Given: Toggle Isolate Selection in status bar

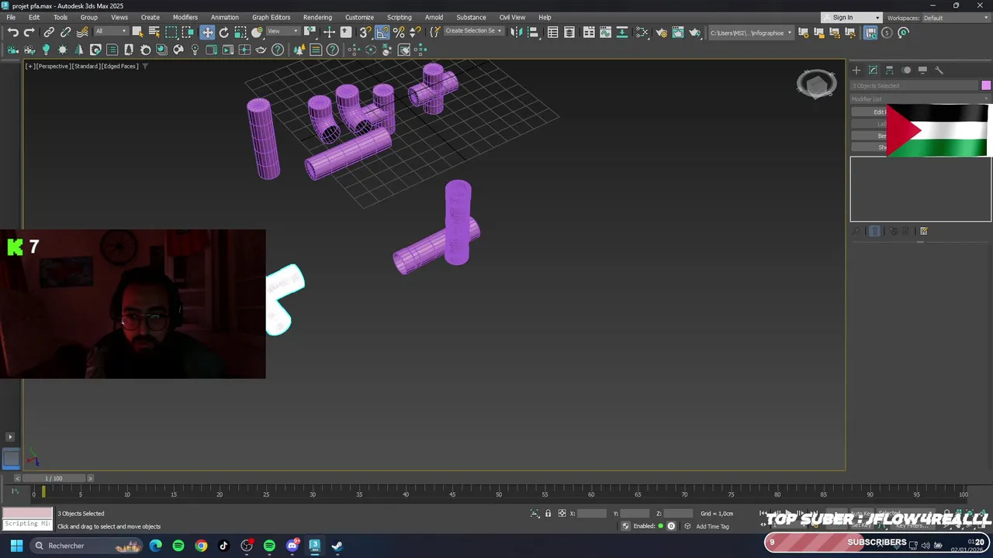Looking at the screenshot, I should pos(535,513).
